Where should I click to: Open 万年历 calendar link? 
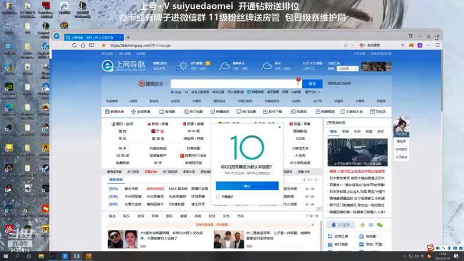(378, 111)
